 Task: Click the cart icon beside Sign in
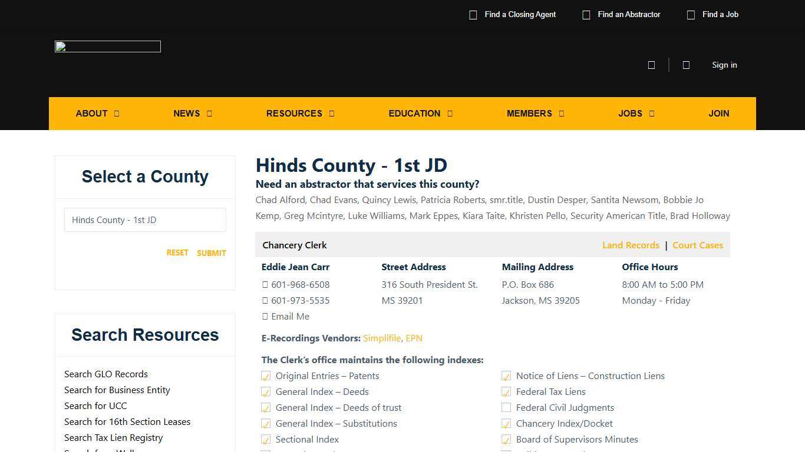686,65
